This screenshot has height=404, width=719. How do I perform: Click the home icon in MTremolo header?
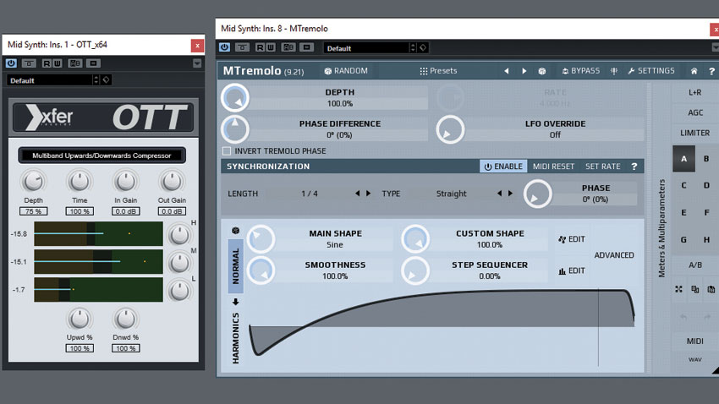tap(694, 71)
